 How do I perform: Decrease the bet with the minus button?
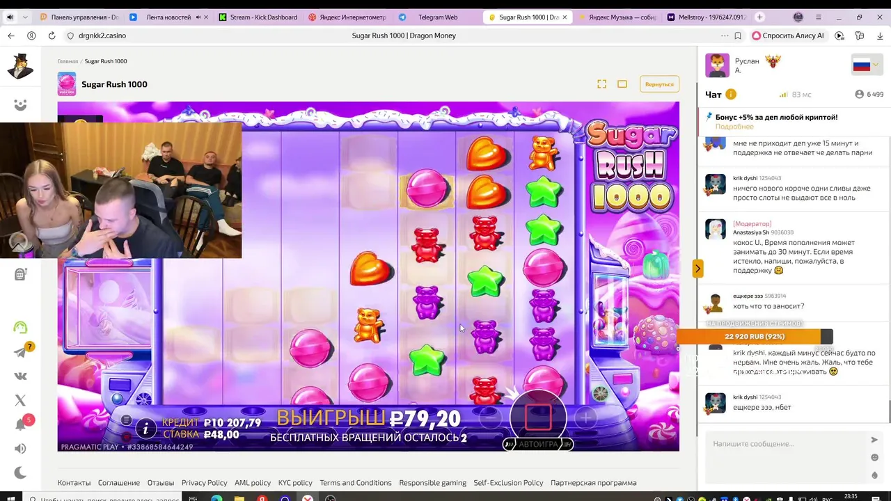(x=491, y=417)
